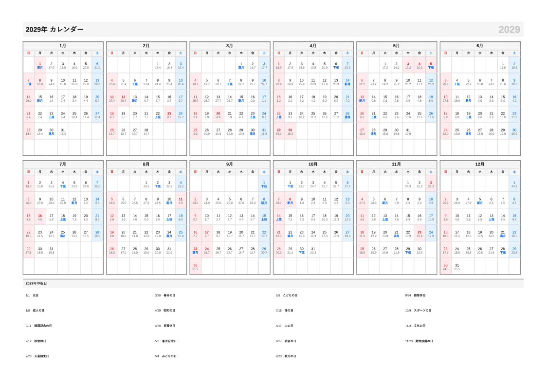Click the 2029年 カレンダー title

coord(55,30)
